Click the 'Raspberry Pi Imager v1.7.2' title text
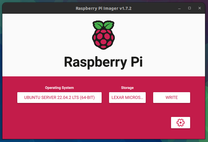Viewport: 208px width, 142px height. (x=104, y=8)
